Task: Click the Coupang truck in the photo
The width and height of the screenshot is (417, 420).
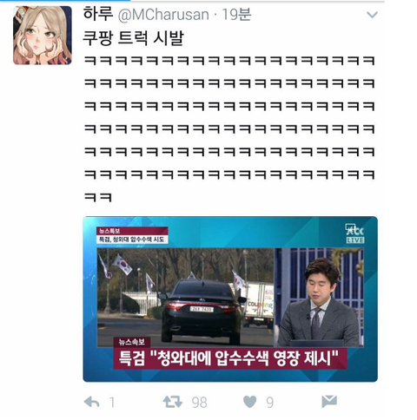Action: [259, 305]
